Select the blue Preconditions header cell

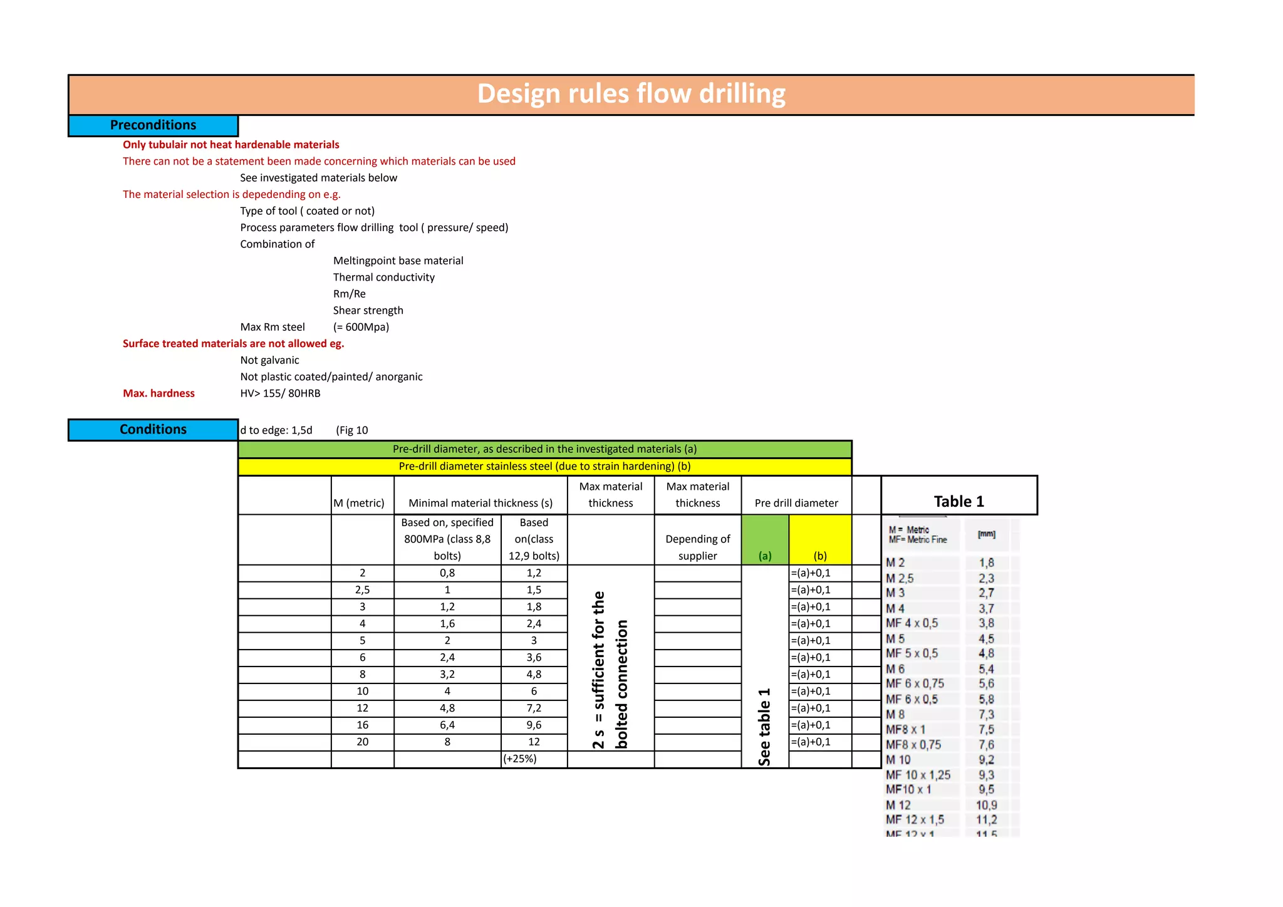[153, 125]
